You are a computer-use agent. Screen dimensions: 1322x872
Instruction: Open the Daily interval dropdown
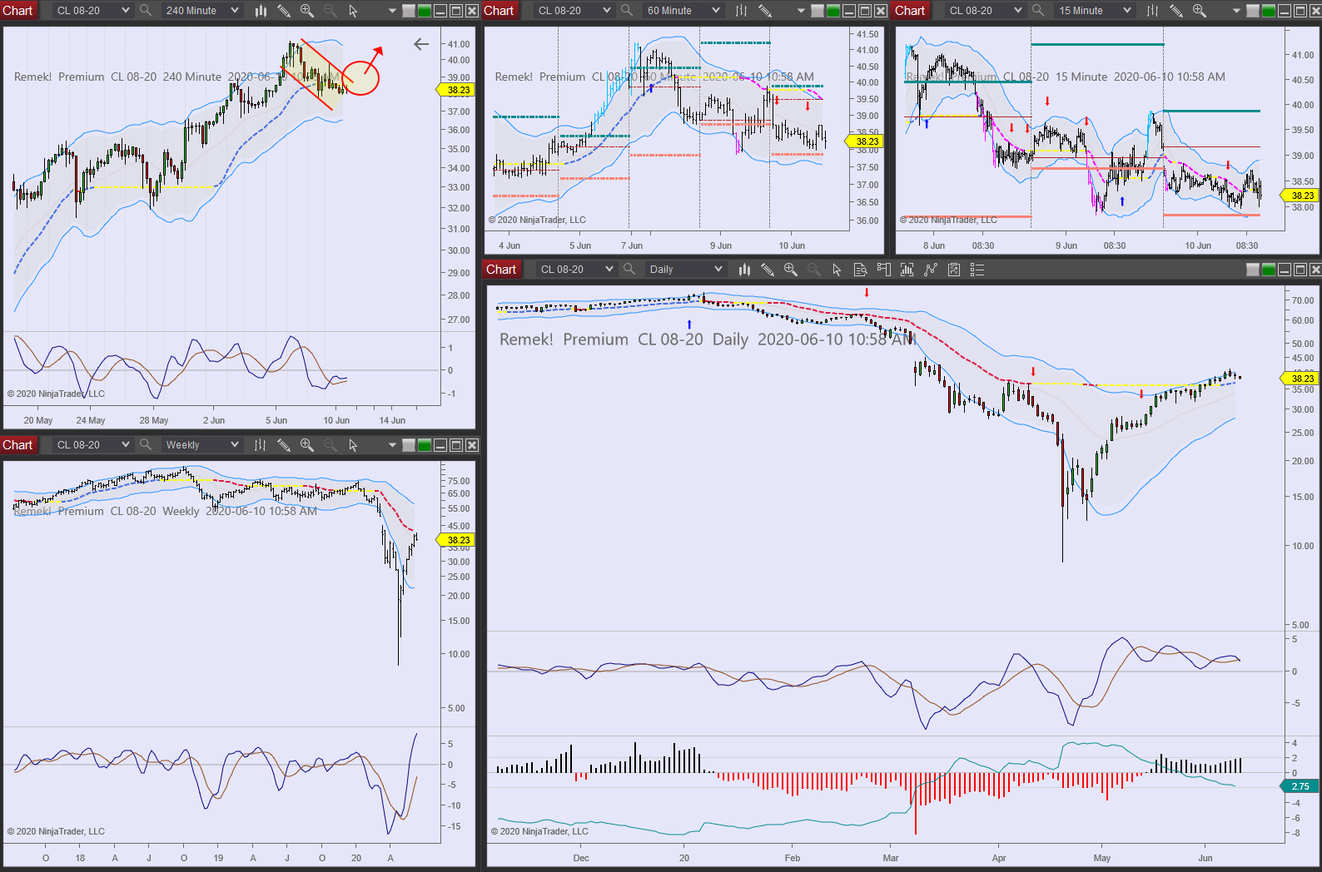click(x=685, y=270)
